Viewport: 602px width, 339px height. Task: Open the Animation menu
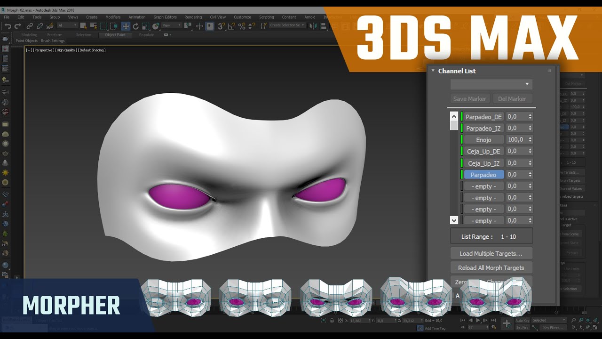coord(137,17)
